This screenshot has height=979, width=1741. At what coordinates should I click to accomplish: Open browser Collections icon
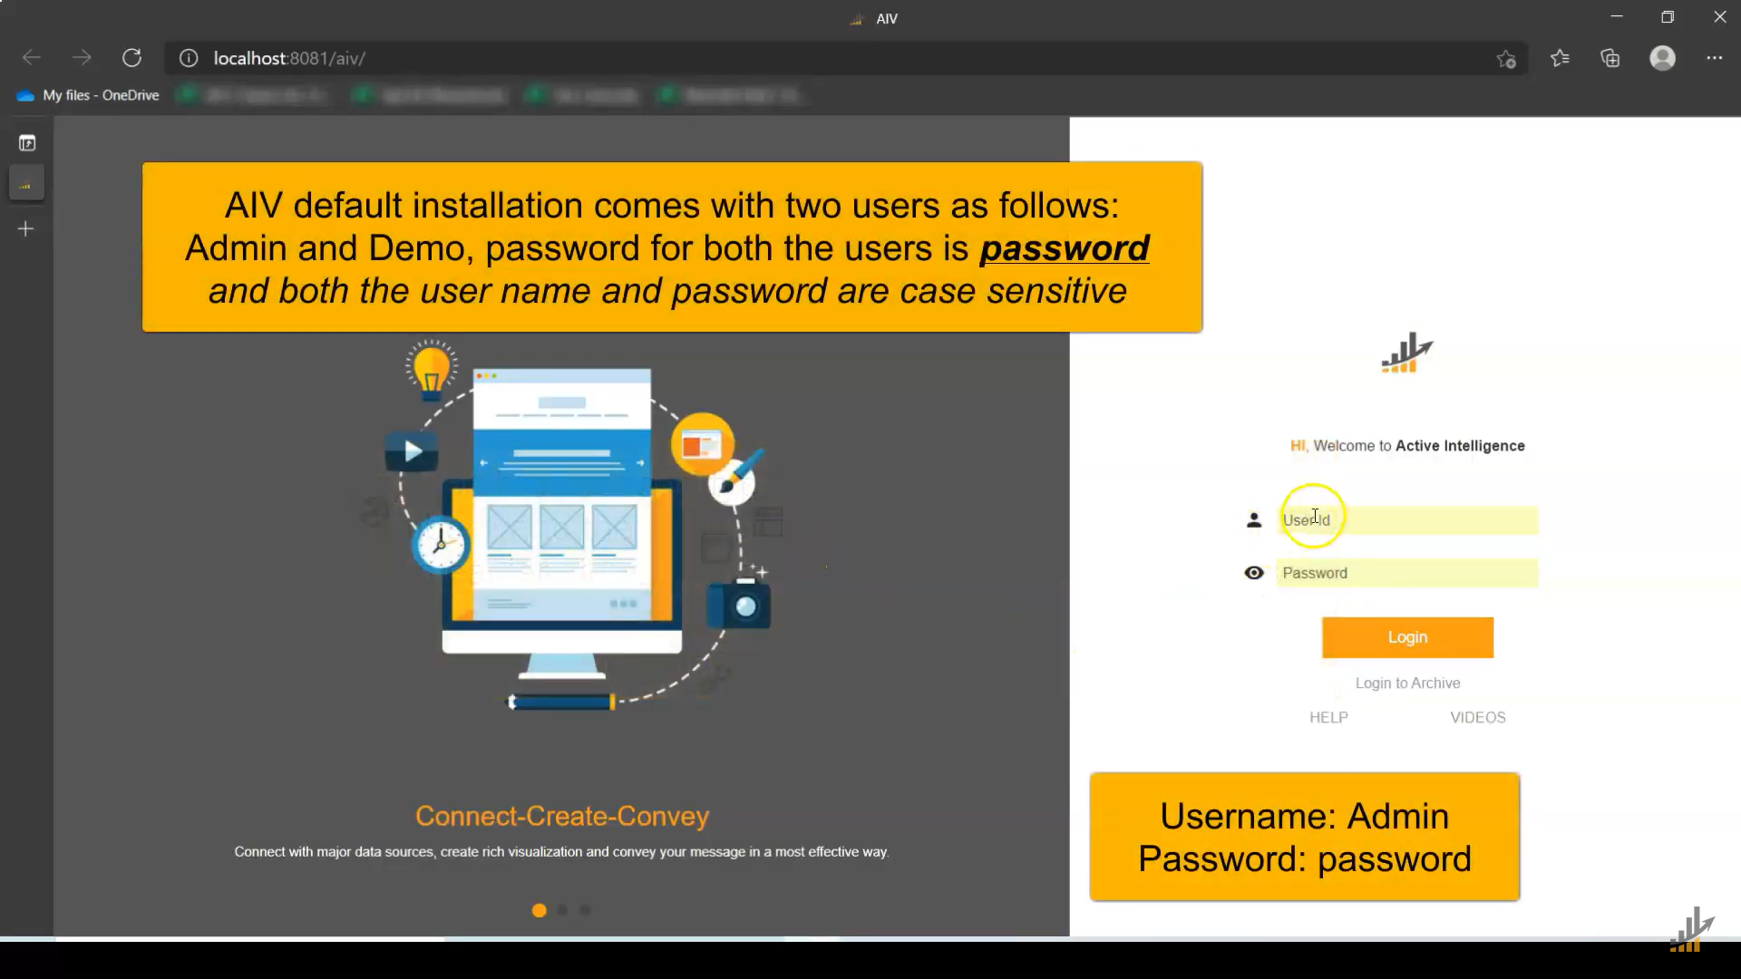pyautogui.click(x=1610, y=58)
